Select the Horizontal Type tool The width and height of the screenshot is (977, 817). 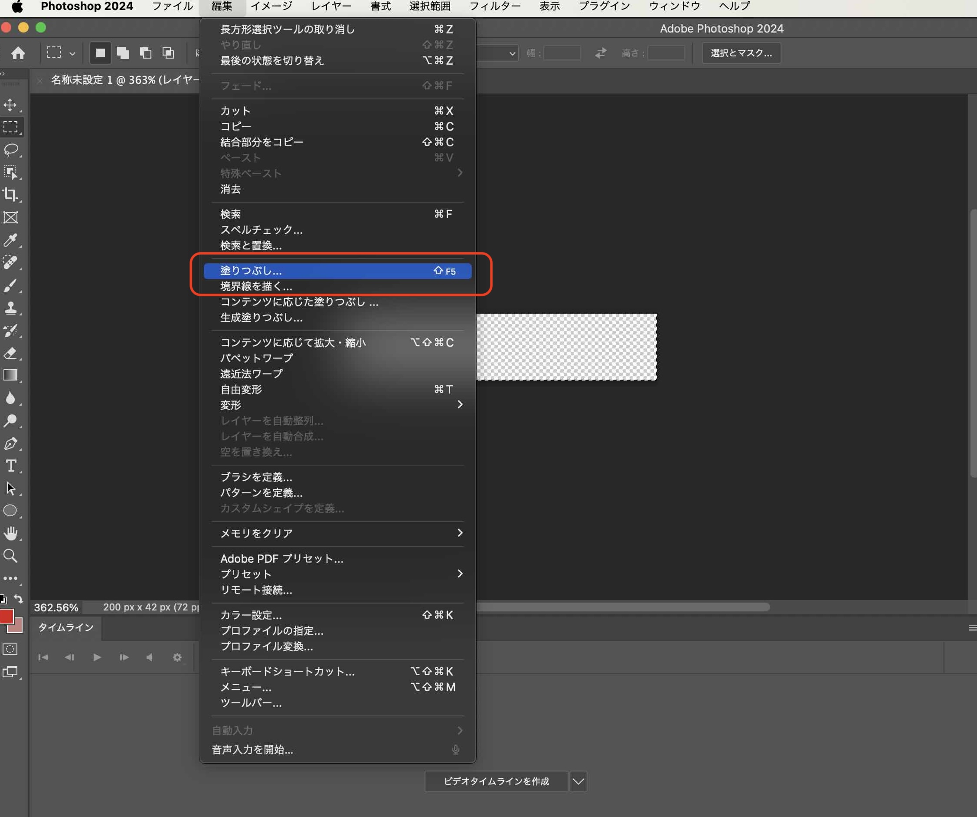coord(11,466)
